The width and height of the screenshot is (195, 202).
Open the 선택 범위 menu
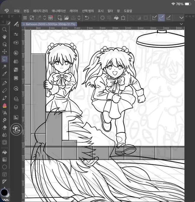pos(88,11)
